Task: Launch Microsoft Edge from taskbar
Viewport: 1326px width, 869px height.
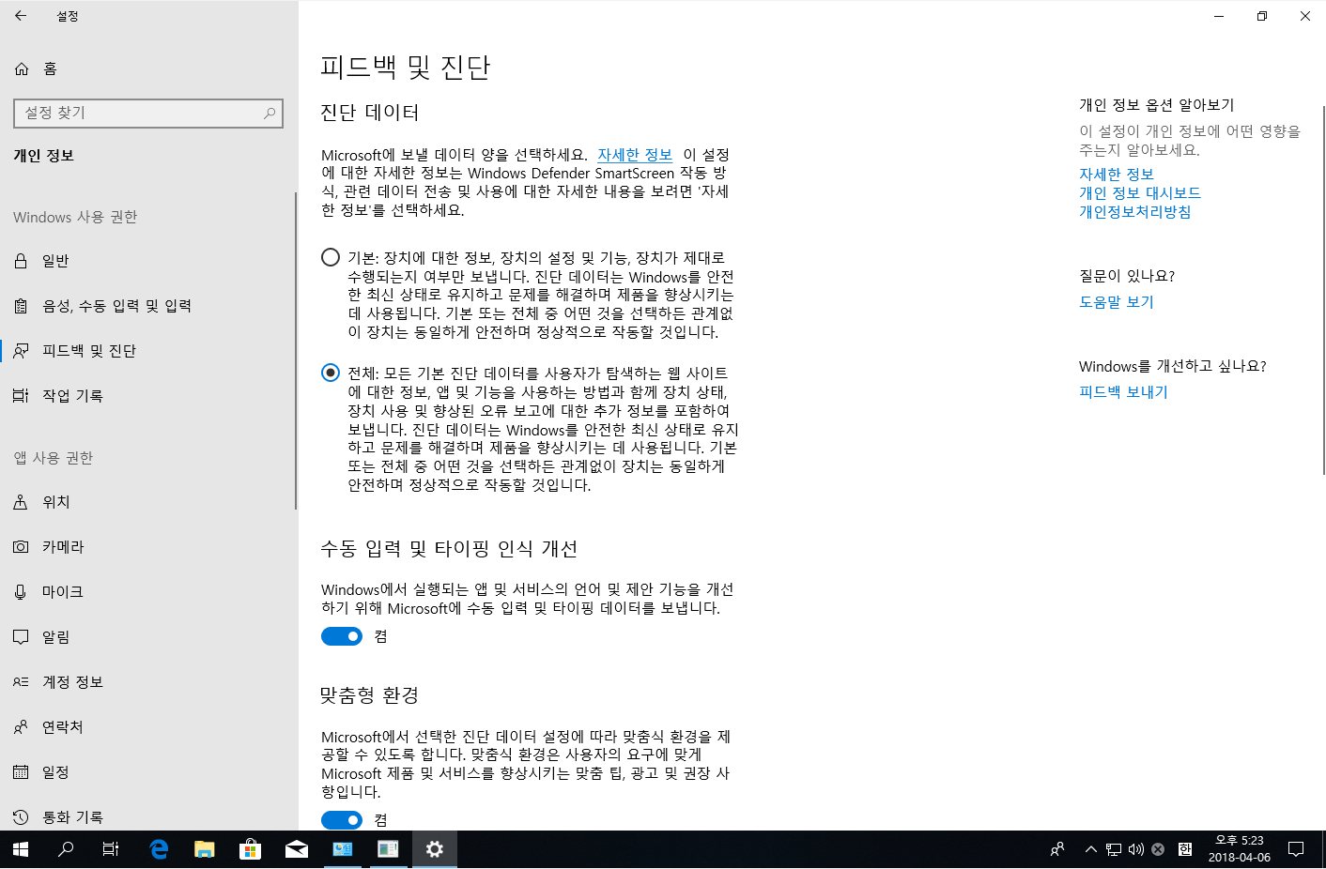Action: pos(159,849)
